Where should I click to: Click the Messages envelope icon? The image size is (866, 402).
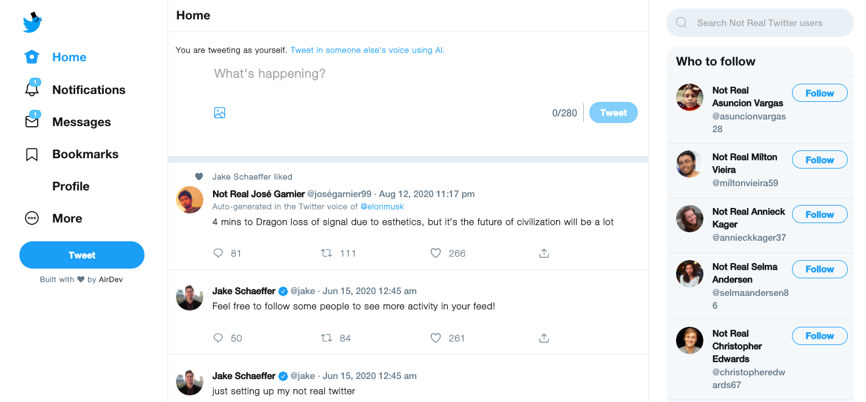pos(32,121)
